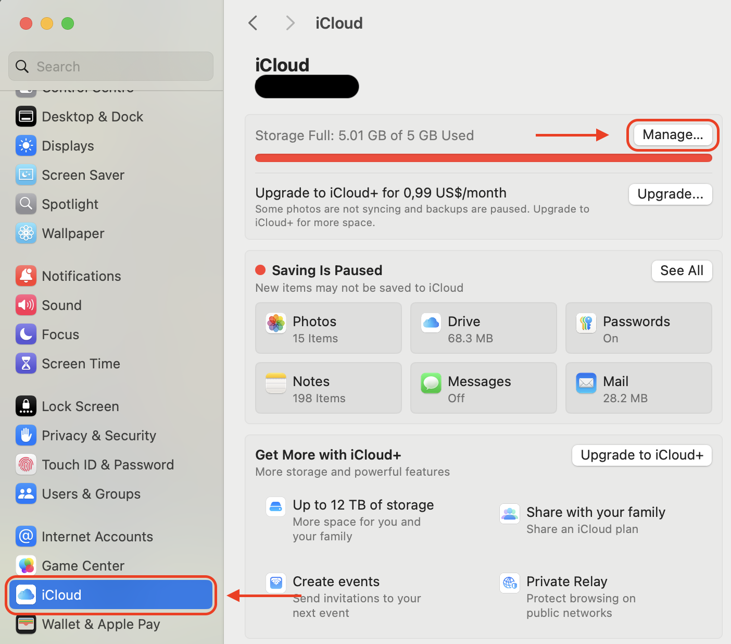
Task: Toggle Passwords syncing currently On
Action: (638, 328)
